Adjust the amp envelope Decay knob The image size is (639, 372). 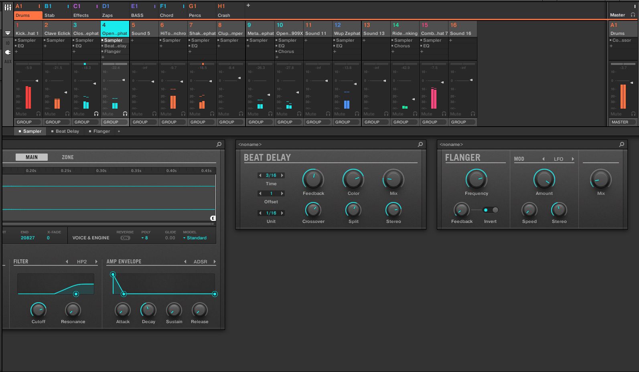[148, 310]
